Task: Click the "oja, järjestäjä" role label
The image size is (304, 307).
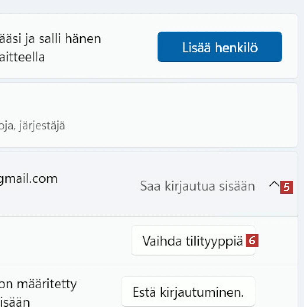Action: (x=32, y=126)
